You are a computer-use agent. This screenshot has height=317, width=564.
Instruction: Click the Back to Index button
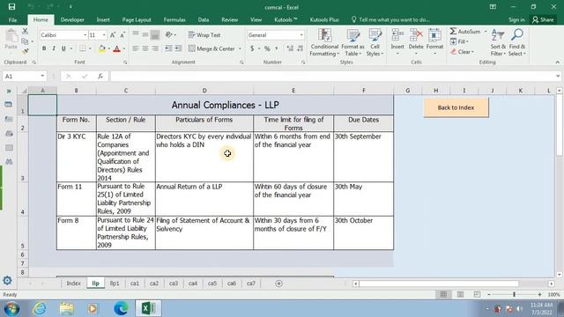(456, 107)
